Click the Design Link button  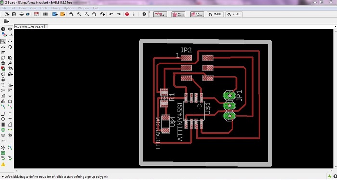tap(160, 14)
